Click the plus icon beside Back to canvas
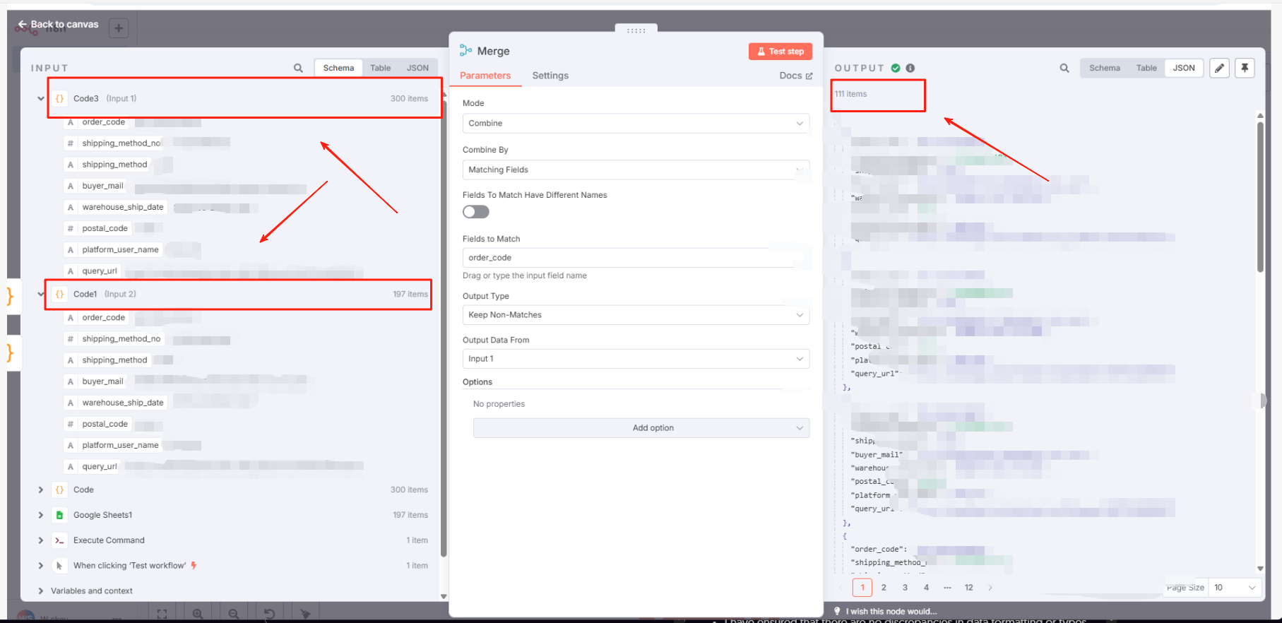 coord(119,28)
